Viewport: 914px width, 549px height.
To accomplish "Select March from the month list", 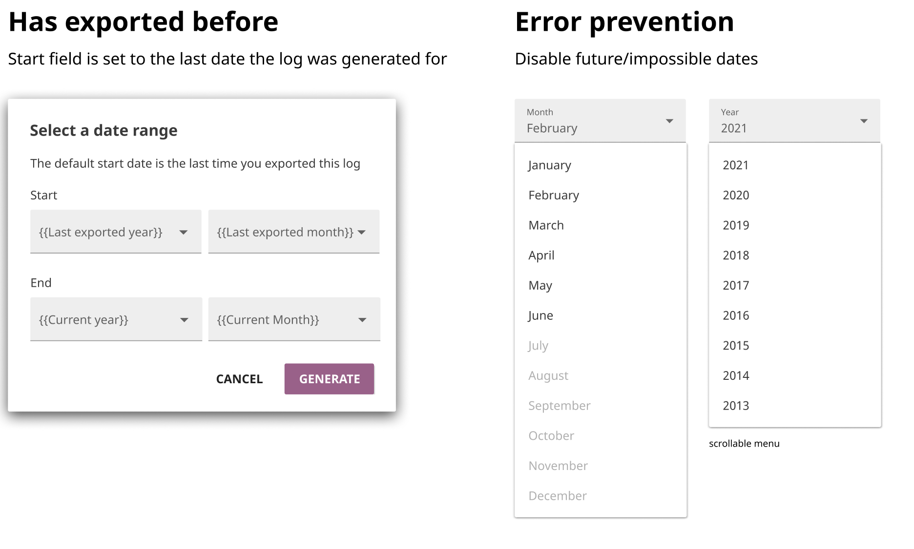I will point(546,225).
